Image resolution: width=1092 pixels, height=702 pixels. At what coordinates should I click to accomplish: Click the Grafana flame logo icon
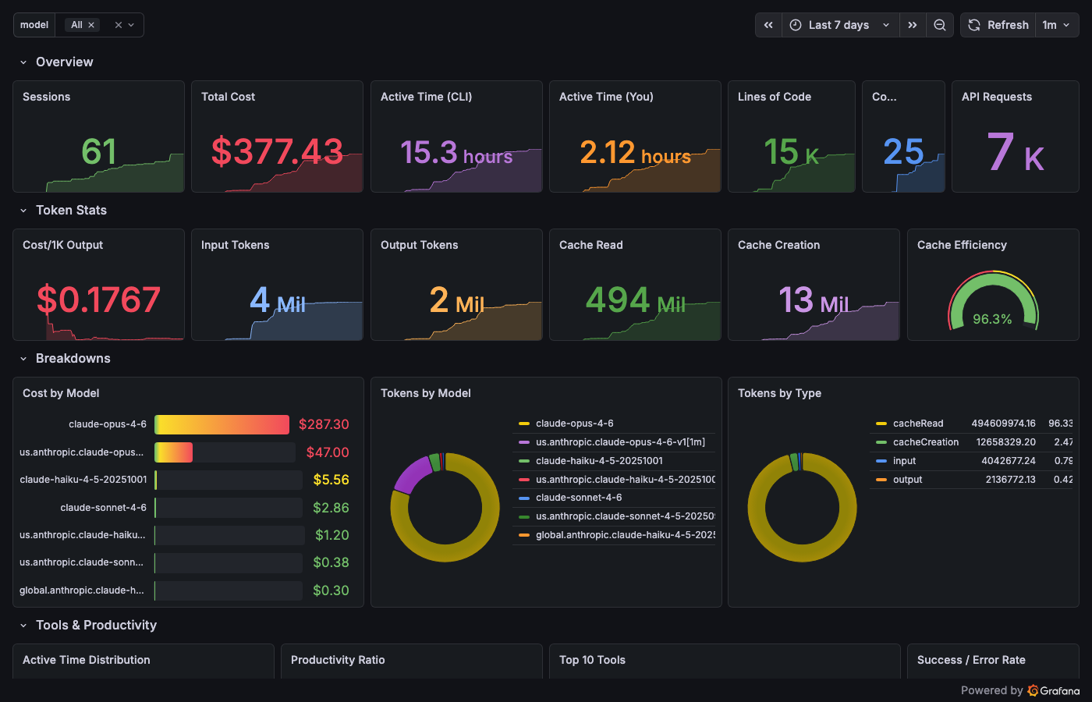point(1034,690)
